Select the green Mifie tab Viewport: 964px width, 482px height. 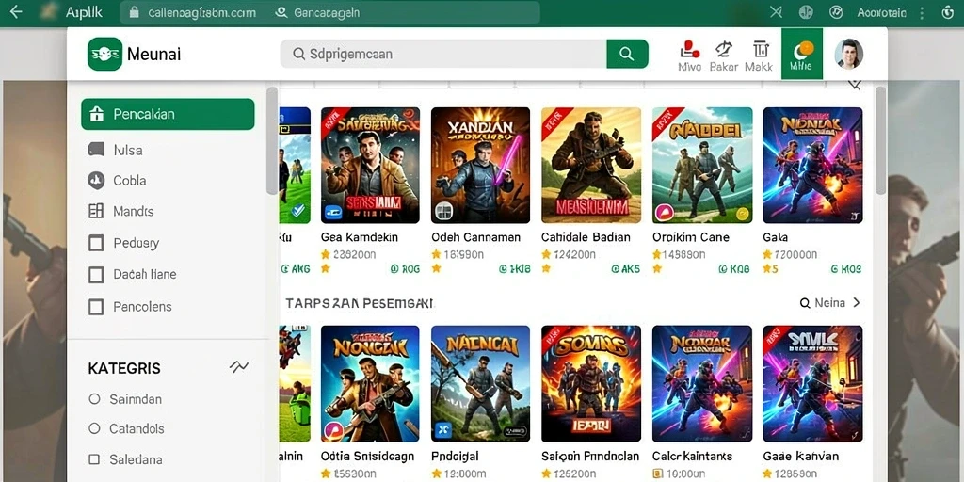point(802,54)
